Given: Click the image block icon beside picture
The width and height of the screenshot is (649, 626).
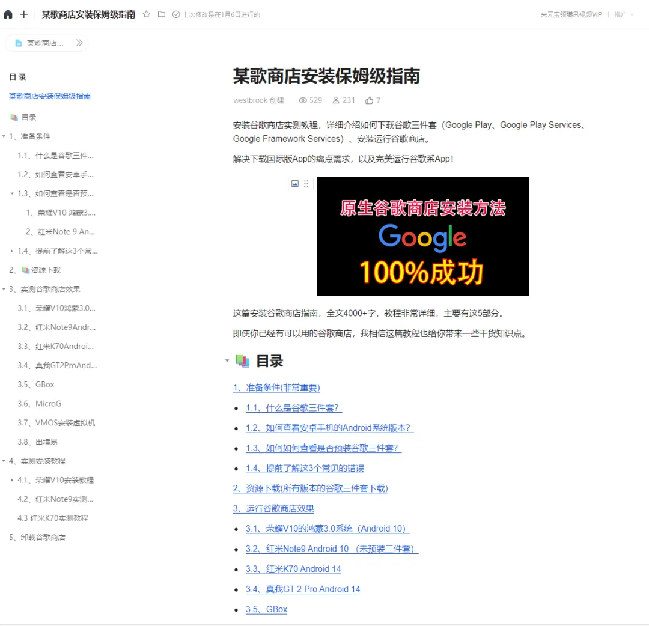Looking at the screenshot, I should [x=294, y=183].
